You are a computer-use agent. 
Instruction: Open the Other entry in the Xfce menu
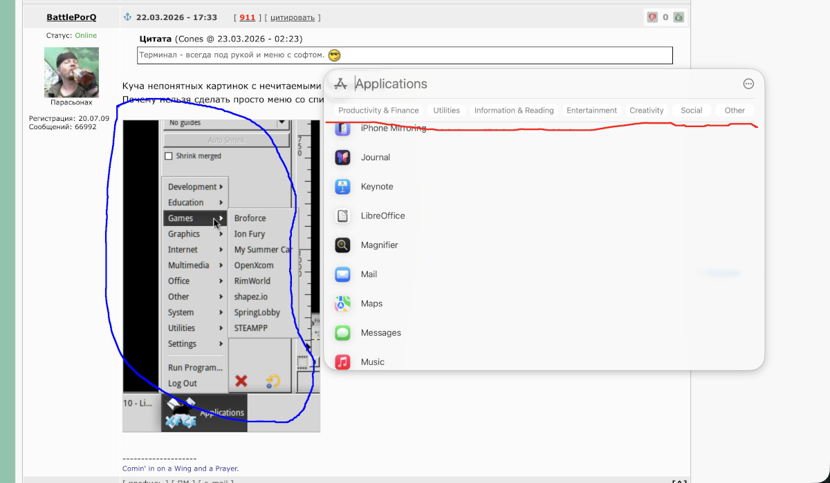click(196, 296)
